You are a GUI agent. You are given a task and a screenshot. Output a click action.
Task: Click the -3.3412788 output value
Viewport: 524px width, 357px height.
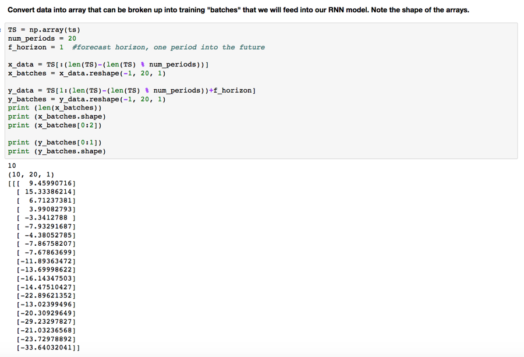[46, 218]
